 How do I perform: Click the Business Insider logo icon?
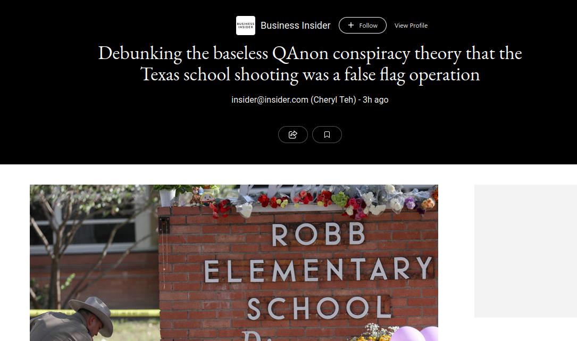[246, 26]
